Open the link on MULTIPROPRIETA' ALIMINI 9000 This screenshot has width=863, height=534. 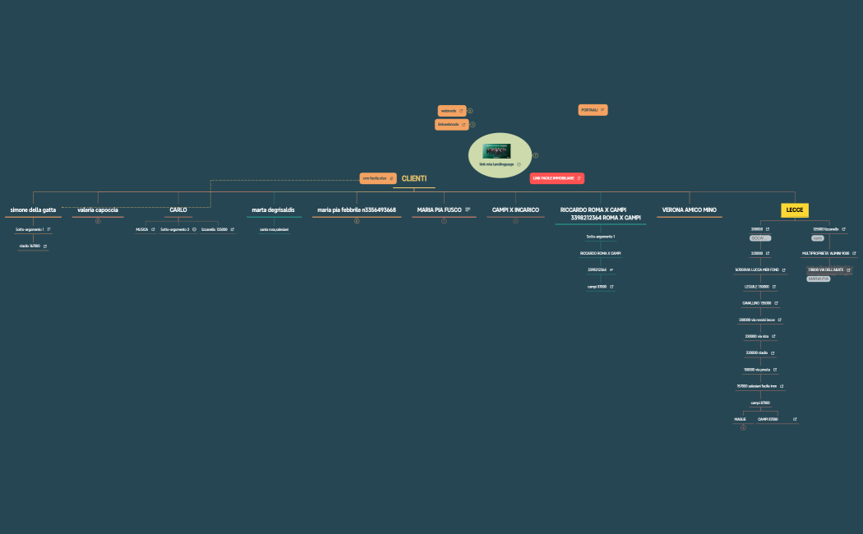[x=852, y=253]
